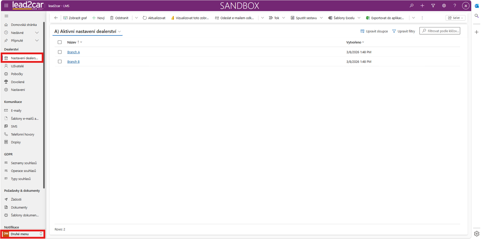The height and width of the screenshot is (239, 482).
Task: Go back with the left arrow
Action: [x=56, y=18]
